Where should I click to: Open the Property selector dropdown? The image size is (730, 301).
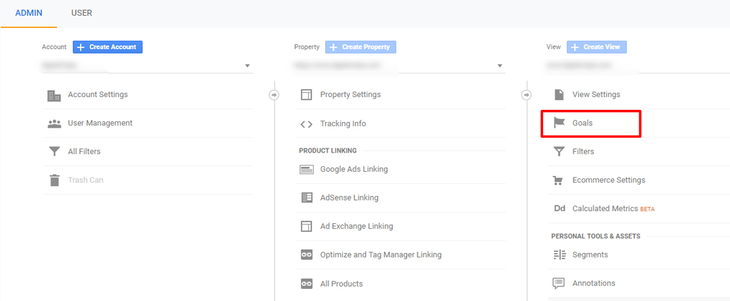click(x=500, y=66)
